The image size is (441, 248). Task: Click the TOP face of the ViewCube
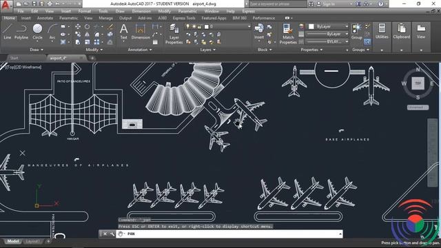[418, 83]
